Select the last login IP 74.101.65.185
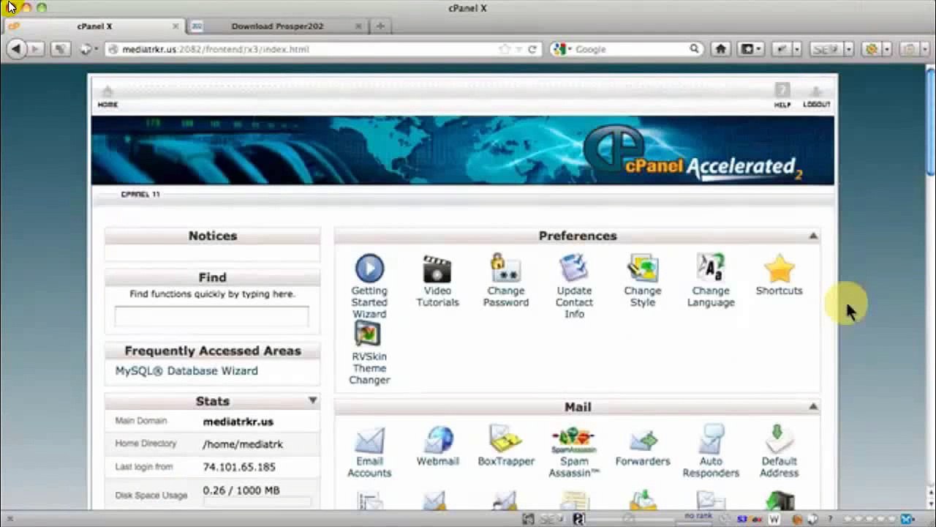This screenshot has width=936, height=527. coord(239,467)
